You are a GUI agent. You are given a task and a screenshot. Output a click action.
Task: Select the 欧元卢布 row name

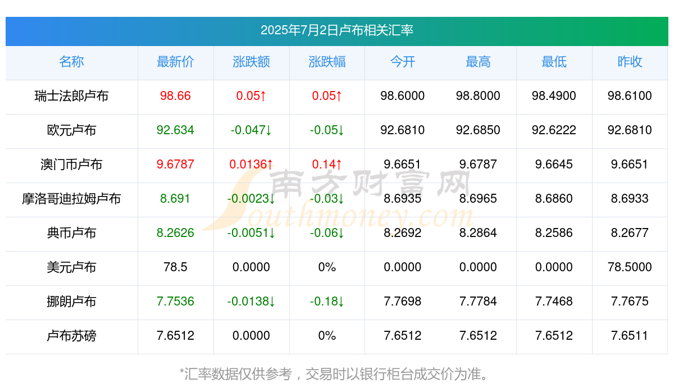(71, 130)
